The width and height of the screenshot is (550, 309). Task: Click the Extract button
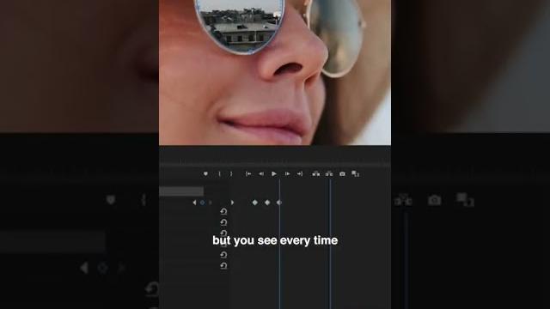(329, 173)
